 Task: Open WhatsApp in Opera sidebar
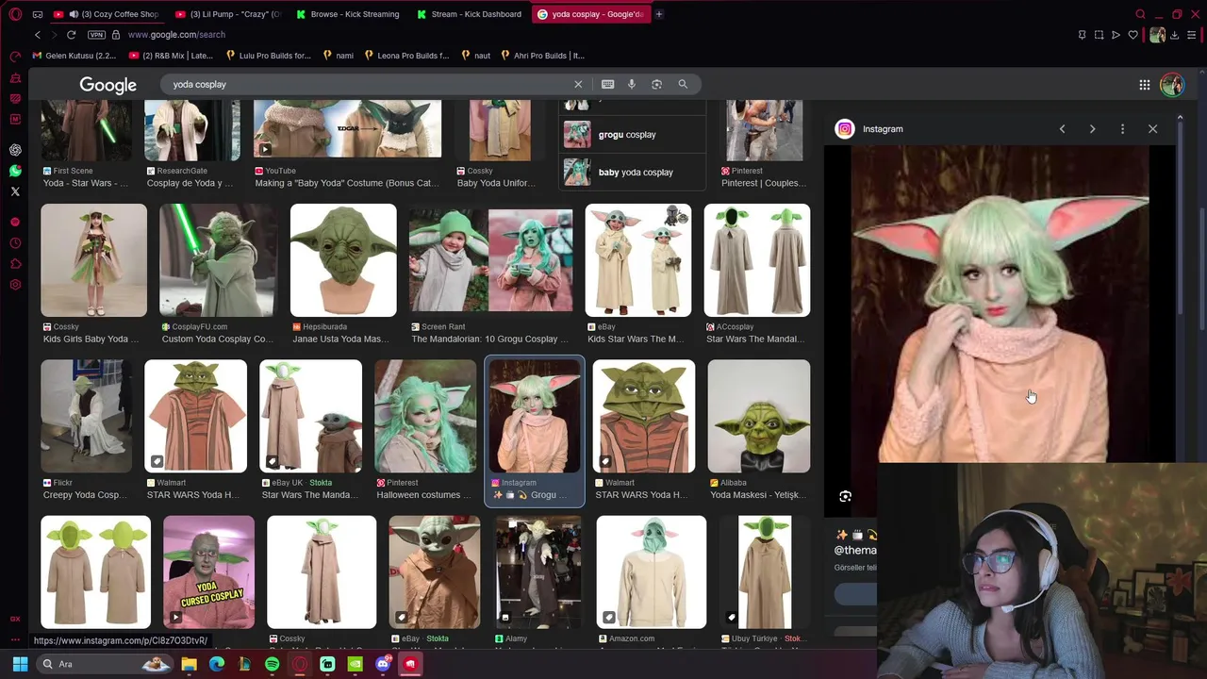coord(15,171)
